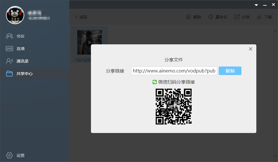The height and width of the screenshot is (162, 278).
Task: Click the 分享文件 dialog title
Action: (174, 60)
